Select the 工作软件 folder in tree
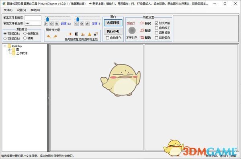 (x=22, y=53)
